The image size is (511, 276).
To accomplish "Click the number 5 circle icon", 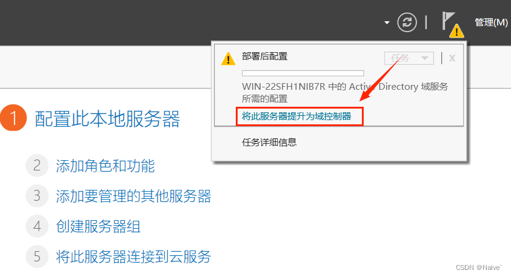I will [x=37, y=257].
